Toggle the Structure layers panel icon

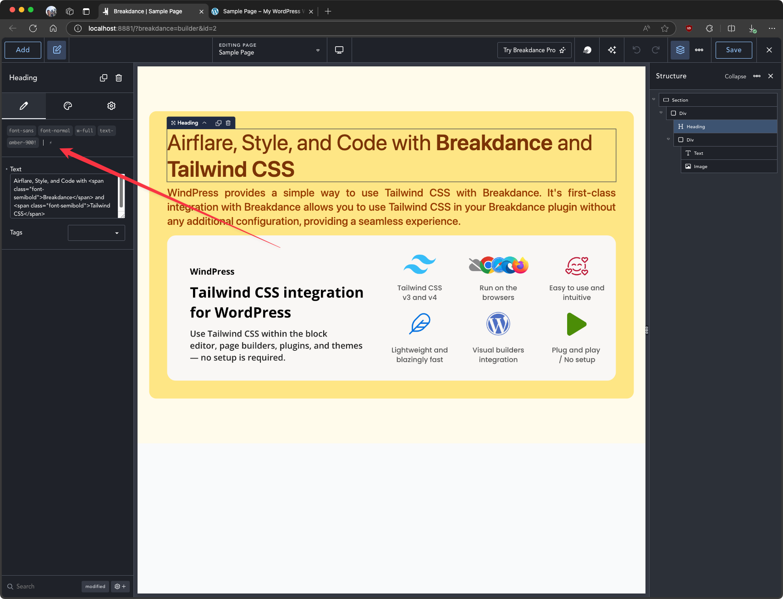point(680,50)
